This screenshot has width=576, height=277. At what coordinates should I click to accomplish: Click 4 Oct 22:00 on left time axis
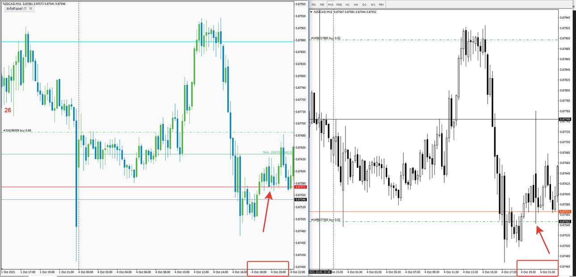[298, 271]
